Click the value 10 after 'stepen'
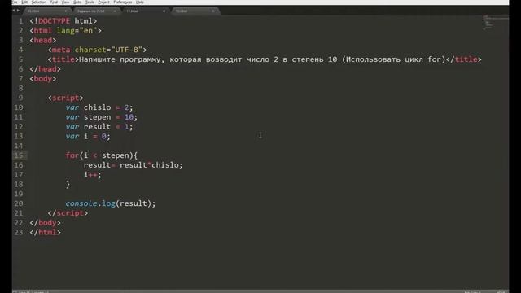The height and width of the screenshot is (293, 521). point(129,117)
